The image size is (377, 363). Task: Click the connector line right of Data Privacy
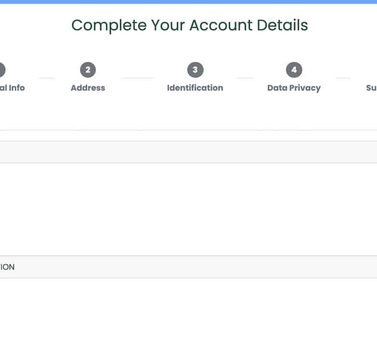tap(343, 78)
